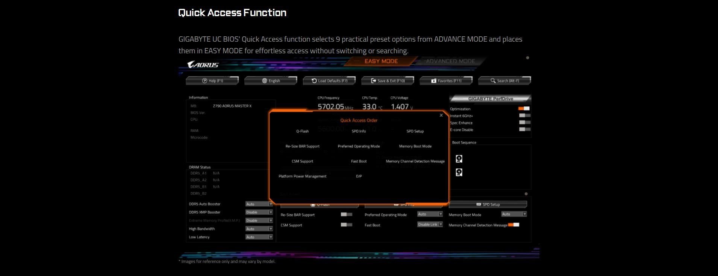Click the DDR5_A1 row in DRAM Status
Viewport: 718px width, 276px height.
205,173
